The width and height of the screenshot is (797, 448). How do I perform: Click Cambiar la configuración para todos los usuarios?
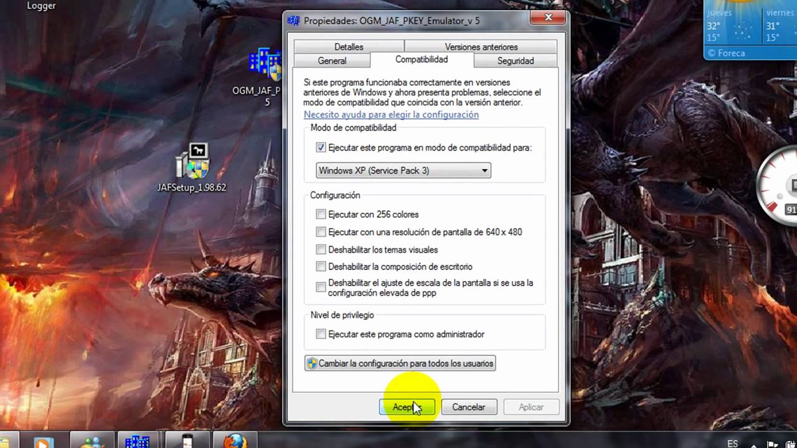click(400, 363)
